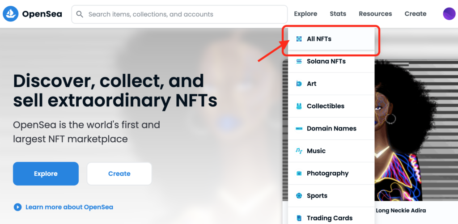Click the white Create button

pyautogui.click(x=119, y=174)
